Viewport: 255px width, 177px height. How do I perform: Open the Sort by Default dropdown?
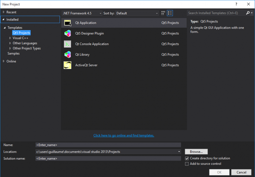point(137,13)
